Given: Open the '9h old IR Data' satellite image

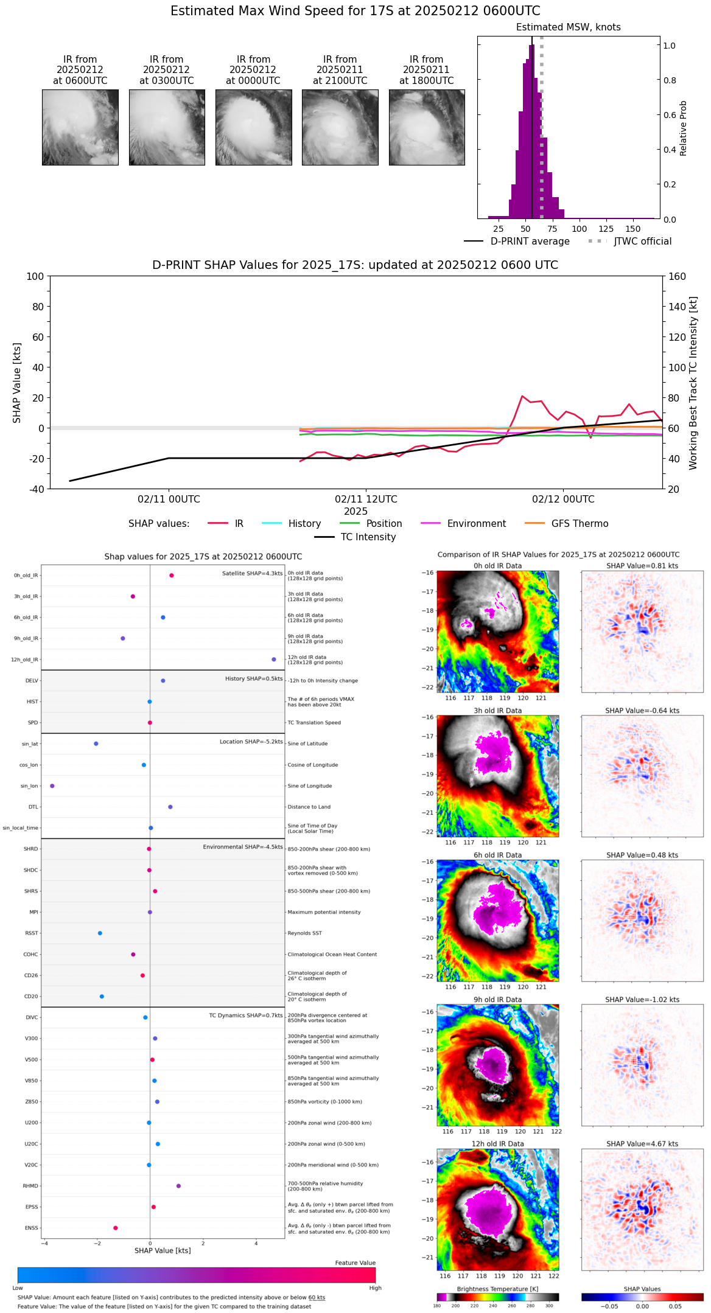Looking at the screenshot, I should (498, 1065).
